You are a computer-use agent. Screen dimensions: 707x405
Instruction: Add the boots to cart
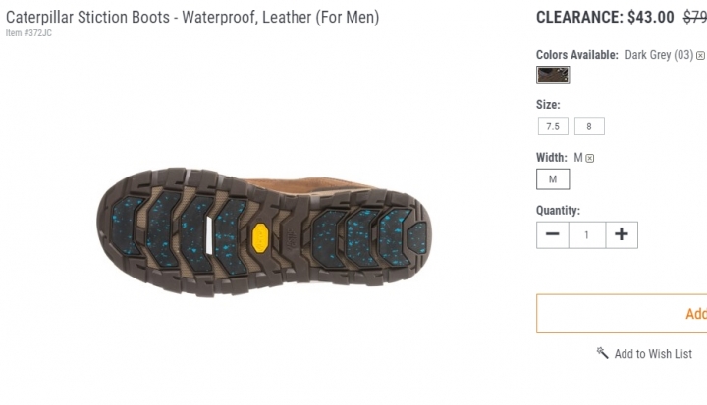click(x=622, y=314)
